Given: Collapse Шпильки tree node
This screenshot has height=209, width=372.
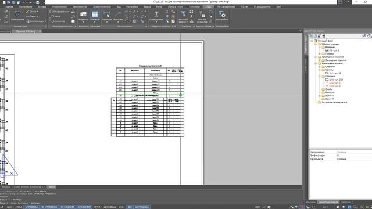Looking at the screenshot, I should click(x=320, y=77).
